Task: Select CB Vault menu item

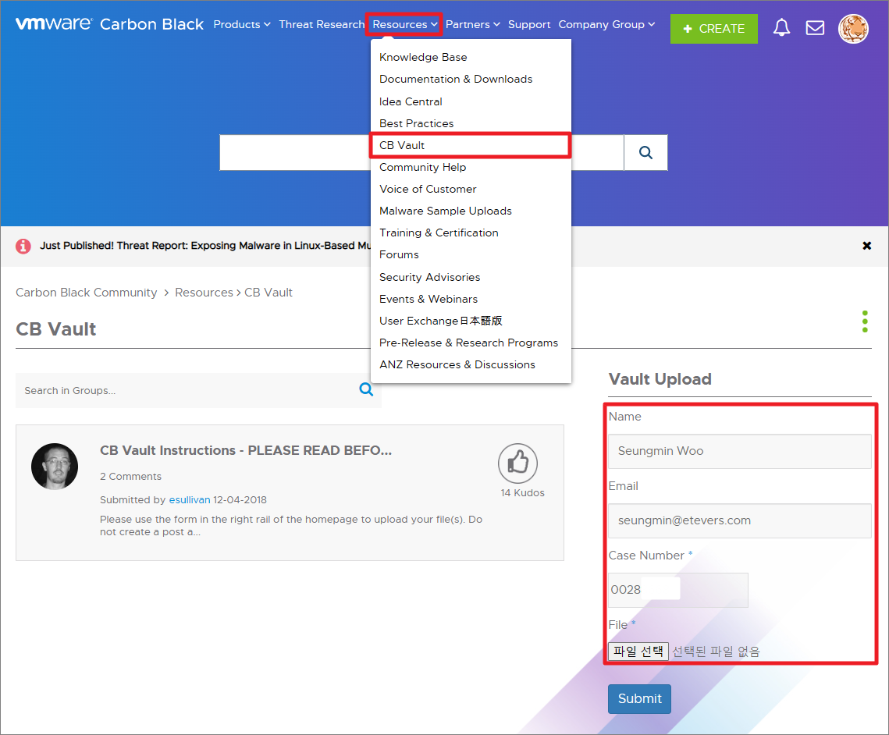Action: click(x=470, y=146)
